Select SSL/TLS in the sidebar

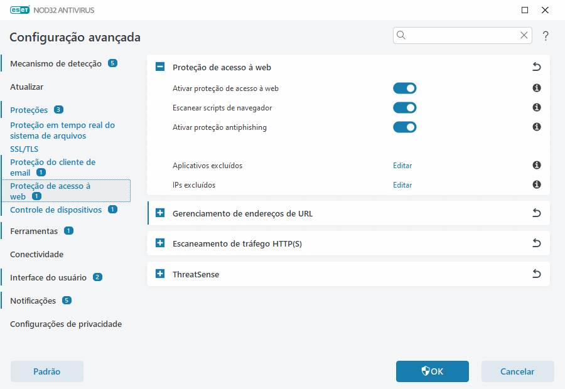tap(24, 149)
